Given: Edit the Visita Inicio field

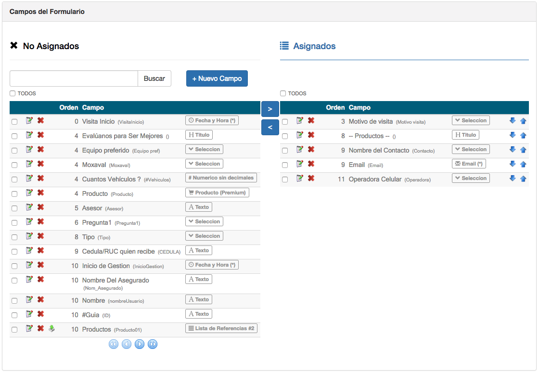Looking at the screenshot, I should [x=29, y=120].
